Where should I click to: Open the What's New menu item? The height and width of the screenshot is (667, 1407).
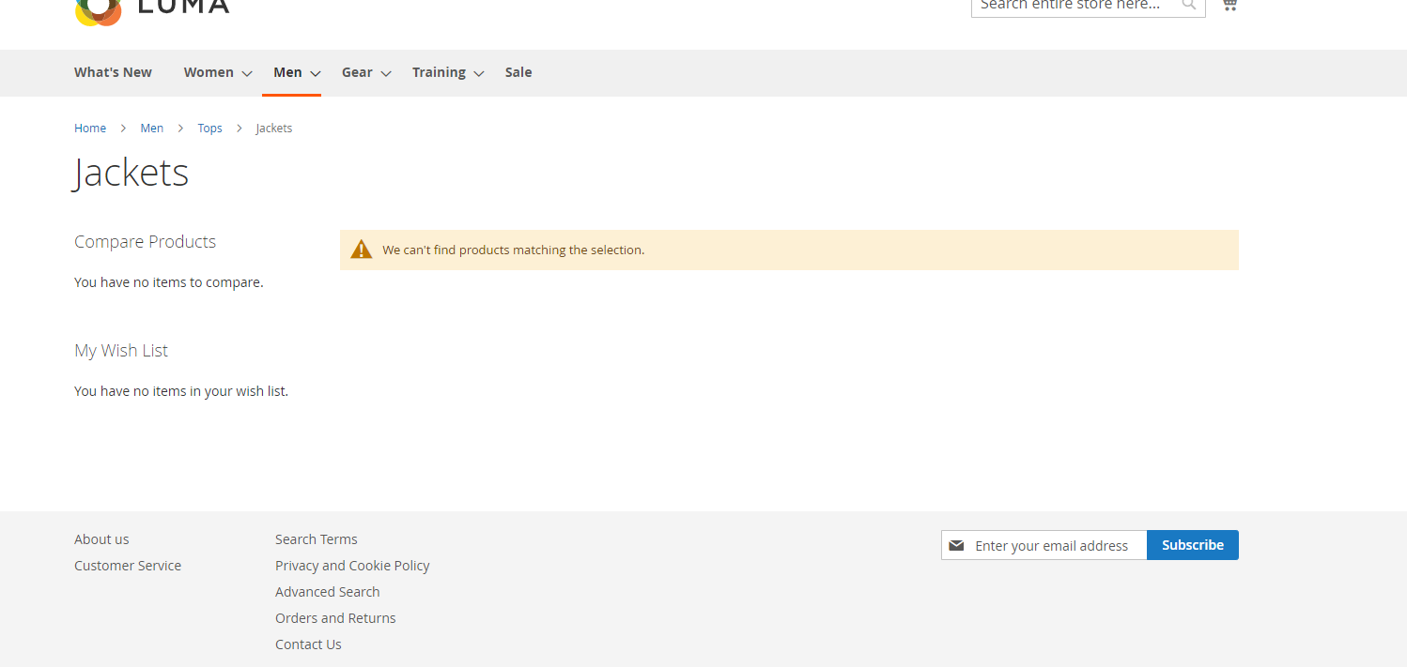(x=112, y=72)
